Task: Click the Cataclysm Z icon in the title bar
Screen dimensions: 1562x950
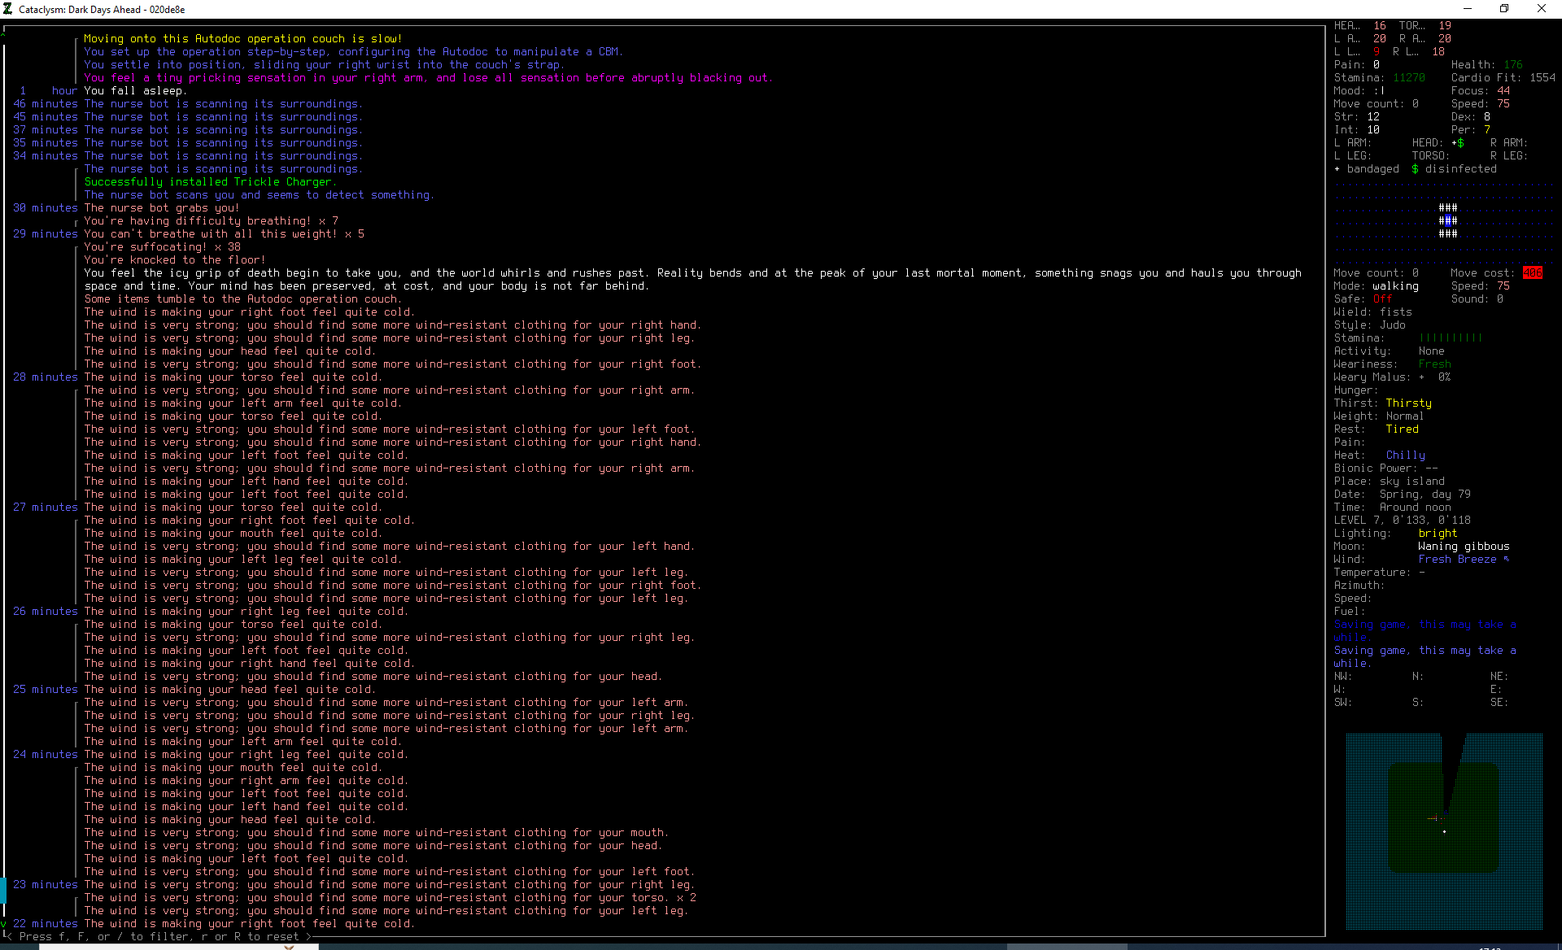Action: [8, 9]
